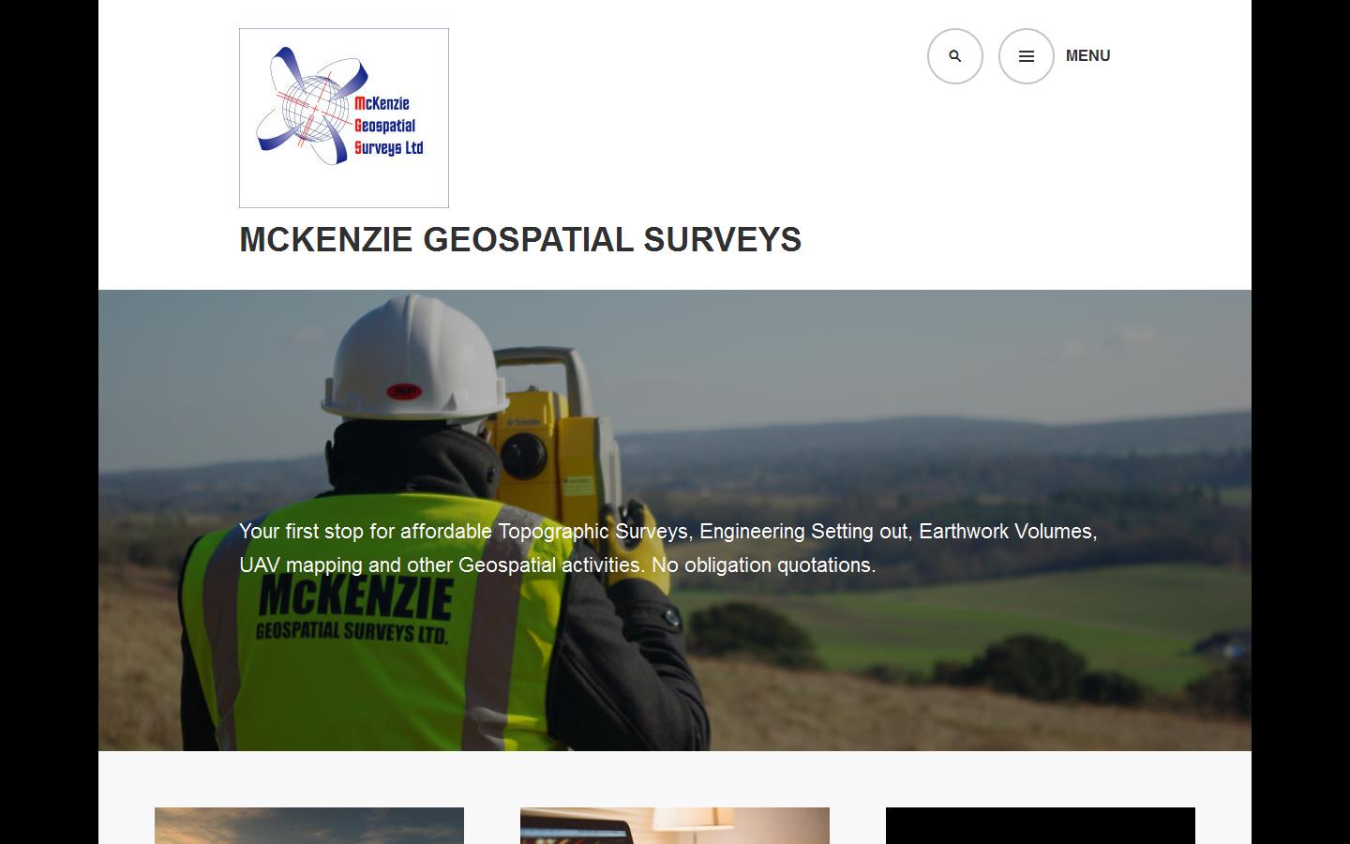Open search from the circular search button
Viewport: 1350px width, 844px height.
click(x=954, y=55)
